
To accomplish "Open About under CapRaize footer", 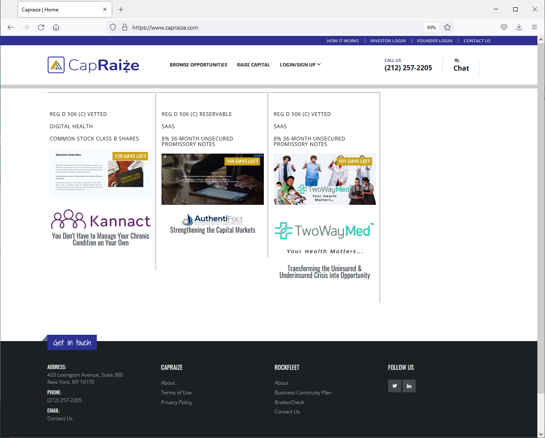I will (168, 383).
